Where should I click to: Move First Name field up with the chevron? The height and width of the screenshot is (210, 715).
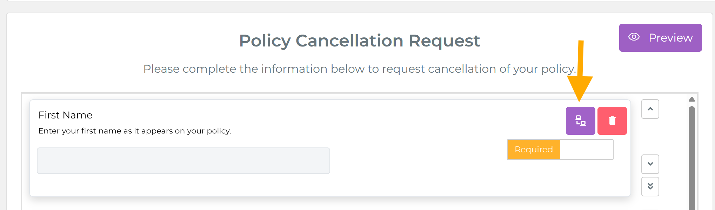point(650,109)
